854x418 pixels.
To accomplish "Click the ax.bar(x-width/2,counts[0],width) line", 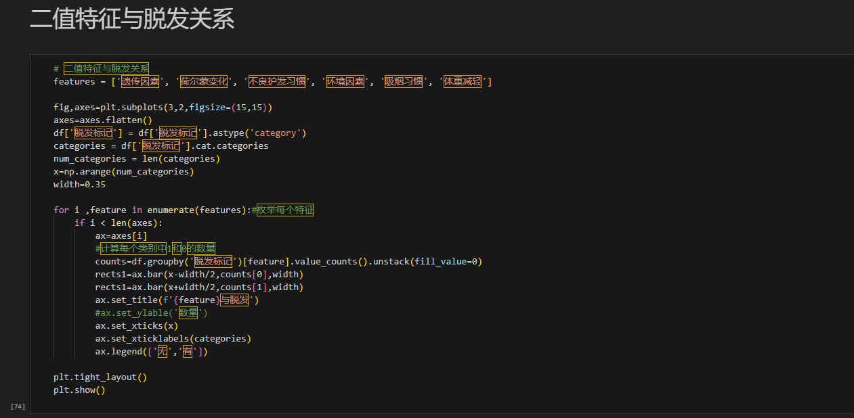I will pyautogui.click(x=200, y=274).
